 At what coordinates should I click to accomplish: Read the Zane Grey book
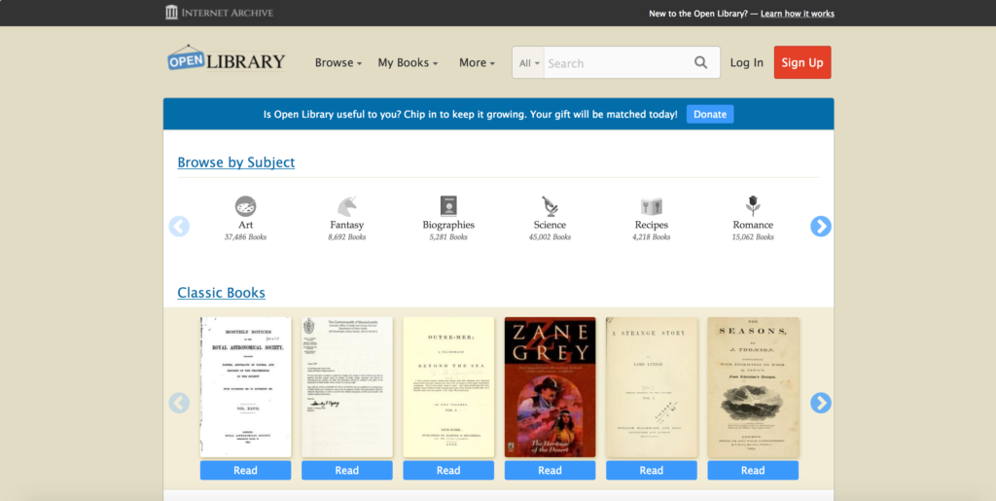point(551,471)
